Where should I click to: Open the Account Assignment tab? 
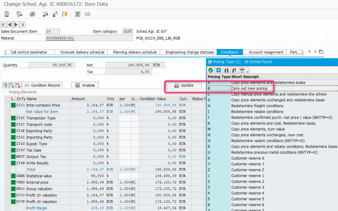tap(266, 52)
